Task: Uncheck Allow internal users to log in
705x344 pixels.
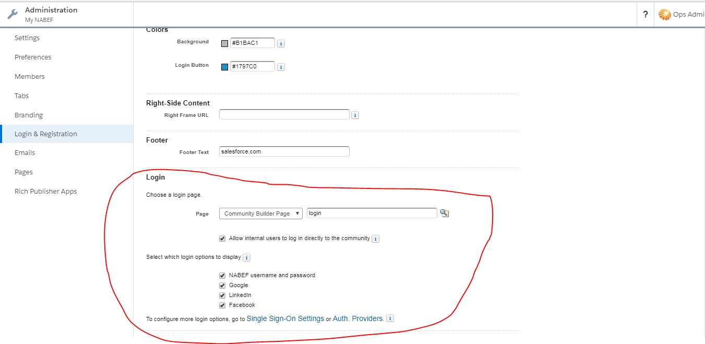Action: click(223, 239)
